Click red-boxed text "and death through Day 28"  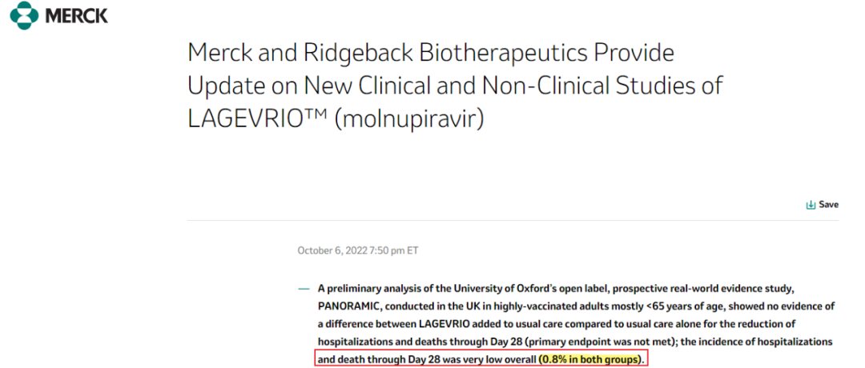pyautogui.click(x=376, y=359)
